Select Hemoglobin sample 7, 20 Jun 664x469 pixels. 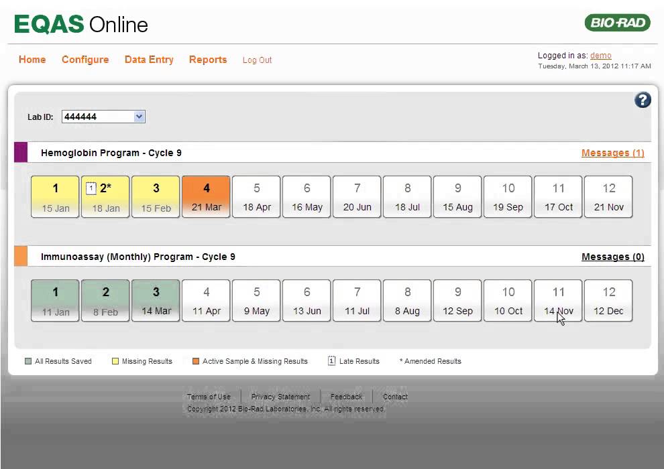point(357,197)
